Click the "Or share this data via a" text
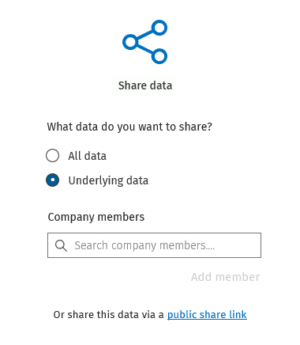 108,315
